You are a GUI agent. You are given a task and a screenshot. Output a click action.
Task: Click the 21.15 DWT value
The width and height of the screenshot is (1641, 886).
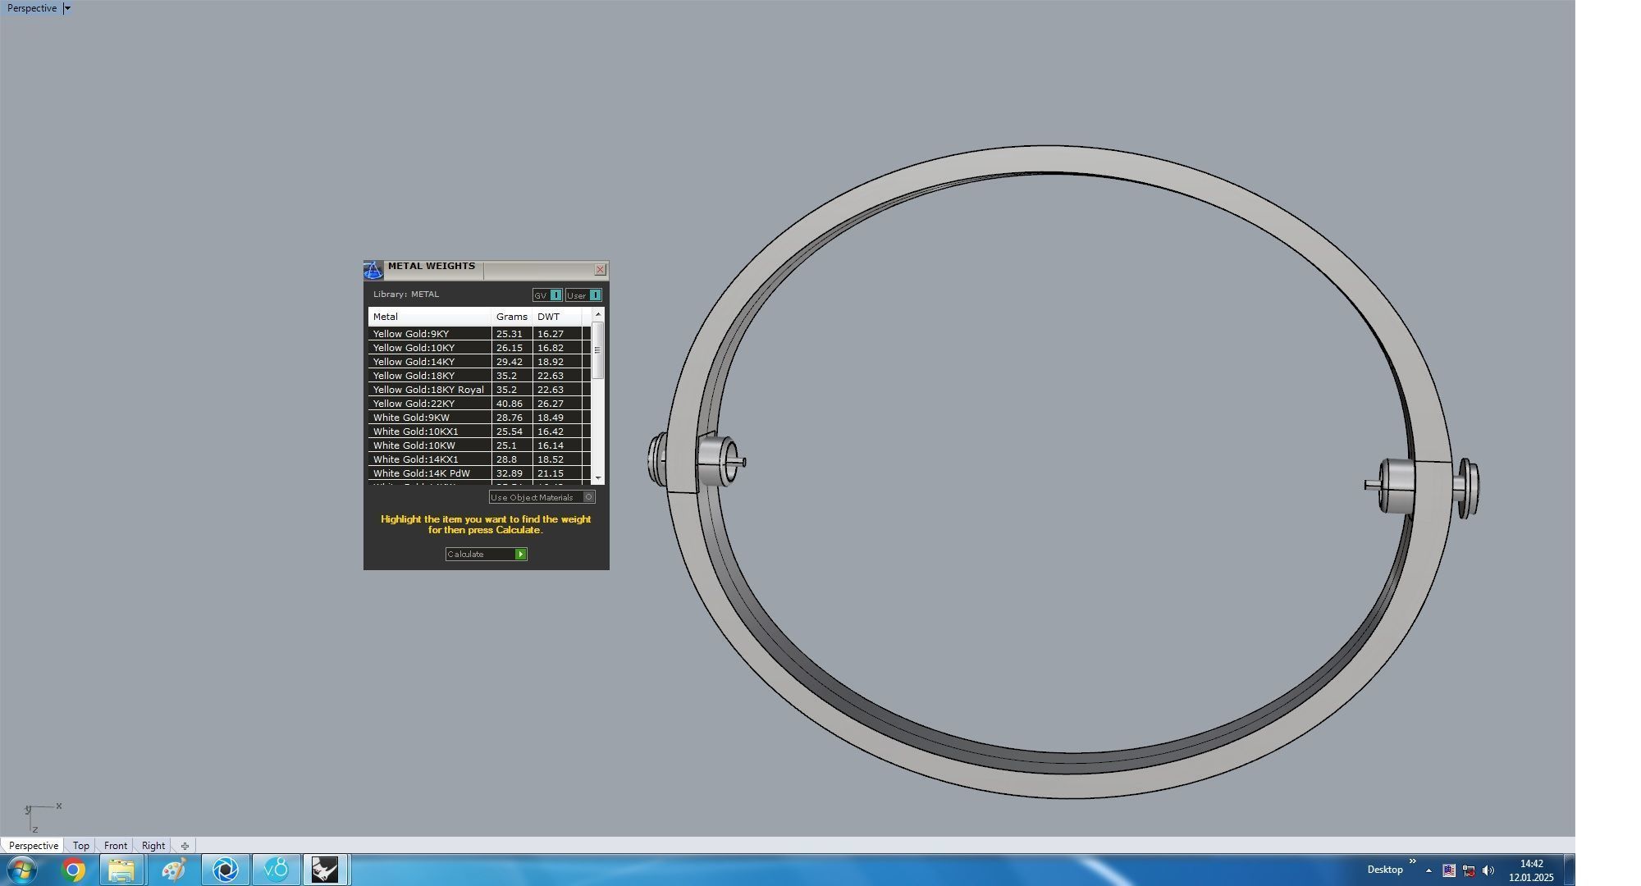pyautogui.click(x=551, y=473)
